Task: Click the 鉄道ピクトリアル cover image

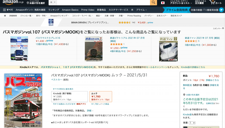Action: (x=93, y=49)
